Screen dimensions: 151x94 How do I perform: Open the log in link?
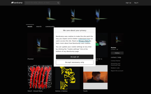point(136,3)
